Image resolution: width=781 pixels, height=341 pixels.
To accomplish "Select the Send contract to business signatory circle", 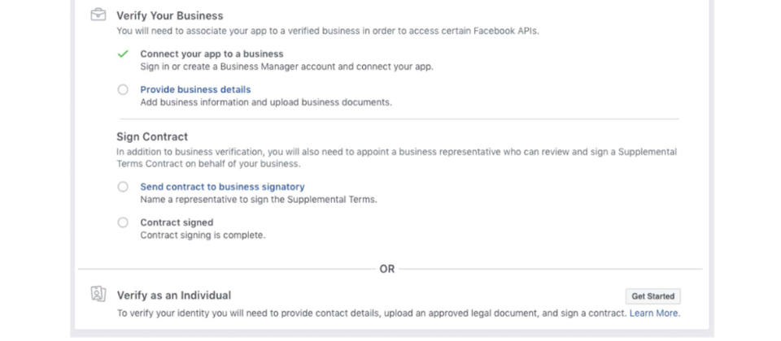I will tap(123, 187).
